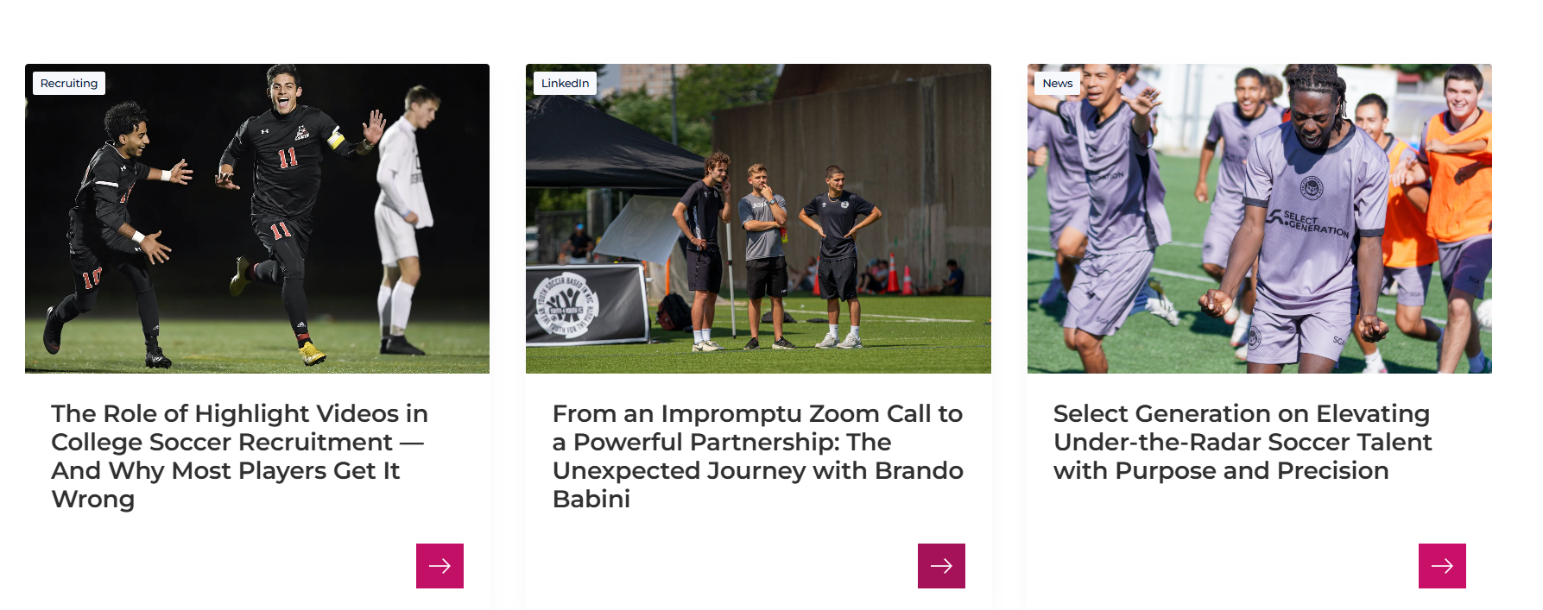
Task: Click the word "Wrong" in the first article title
Action: pos(93,500)
